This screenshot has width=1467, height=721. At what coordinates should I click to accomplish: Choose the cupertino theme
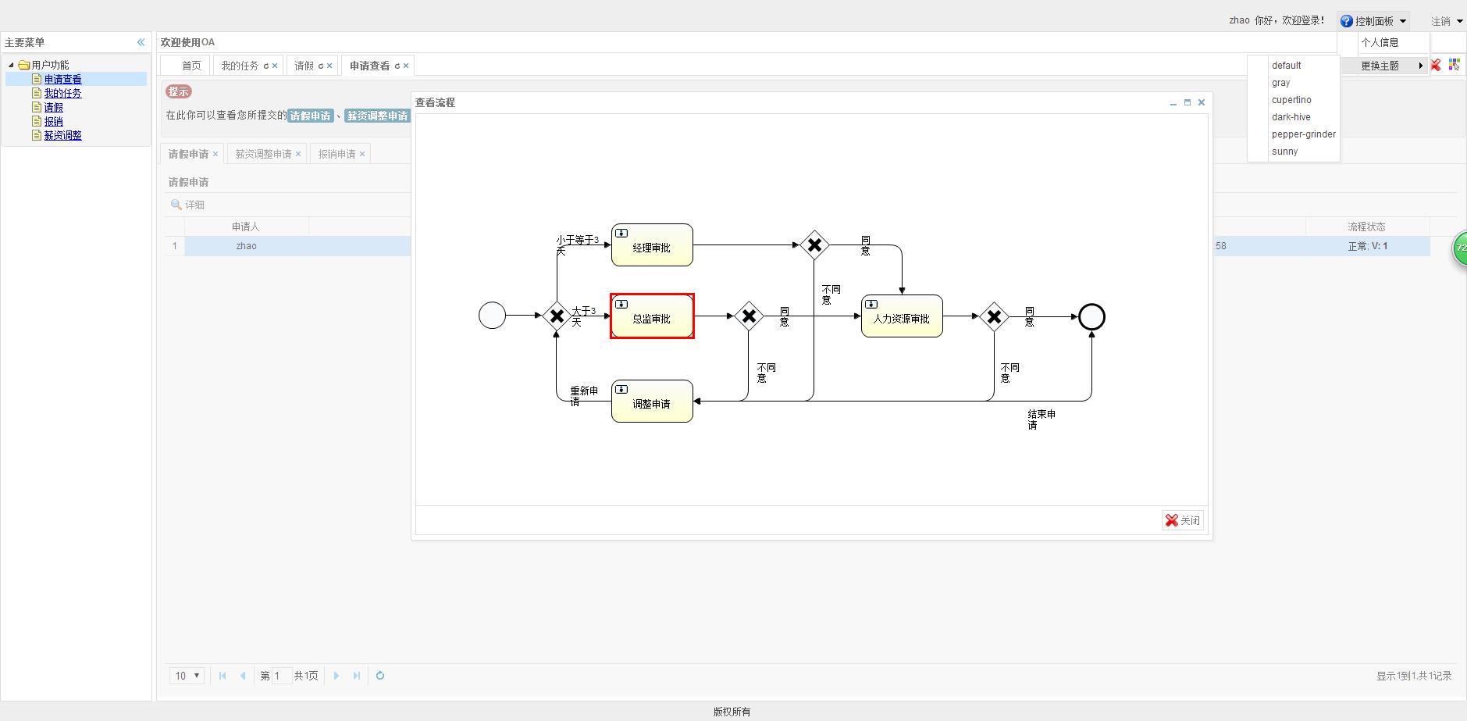1293,100
